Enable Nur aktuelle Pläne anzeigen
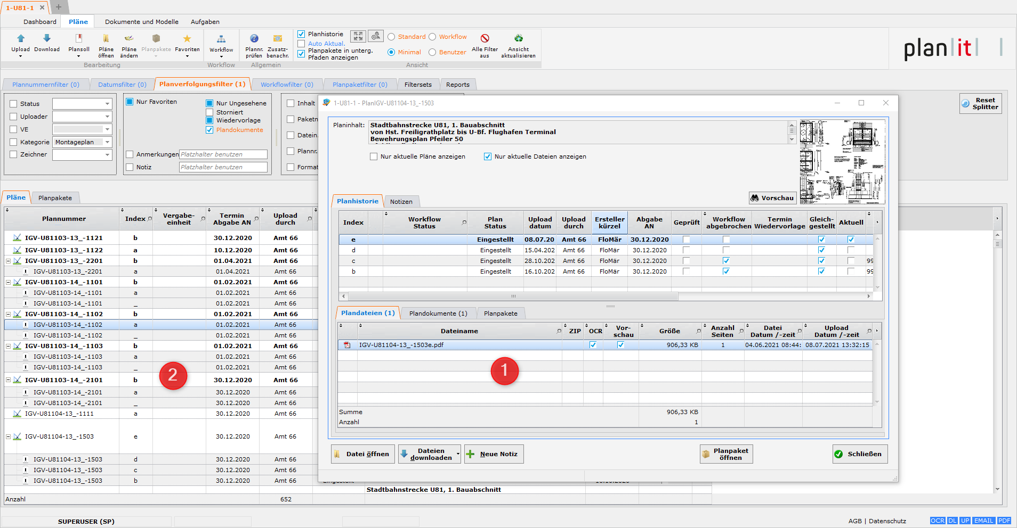The width and height of the screenshot is (1017, 528). (374, 156)
